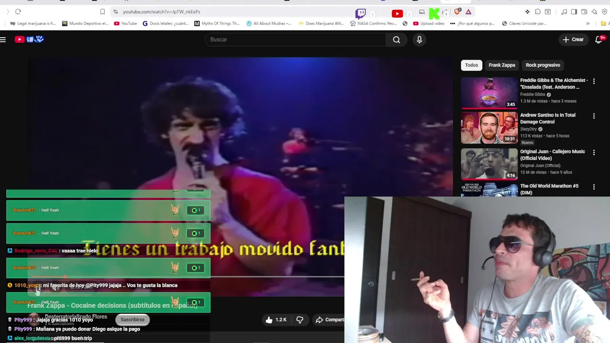Open the Brave Wallet icon
The width and height of the screenshot is (610, 343).
point(584,12)
